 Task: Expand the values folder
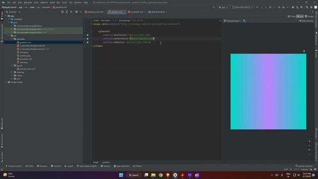click(x=11, y=76)
